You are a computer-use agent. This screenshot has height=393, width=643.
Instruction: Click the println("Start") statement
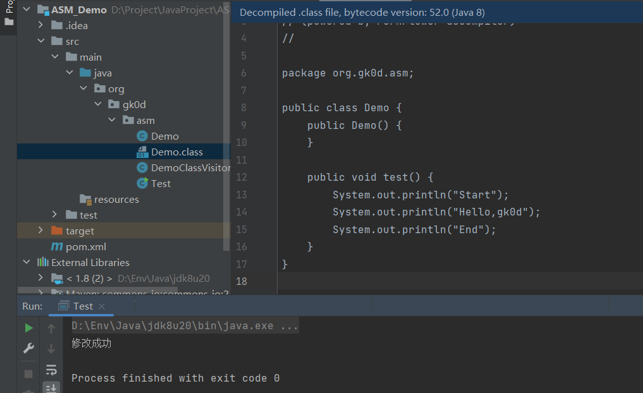(420, 195)
